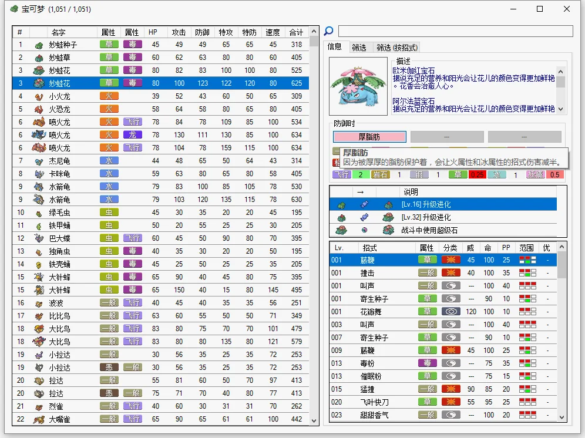Click the Mega 妙蛙花 artwork thumbnail
This screenshot has width=585, height=438.
358,86
